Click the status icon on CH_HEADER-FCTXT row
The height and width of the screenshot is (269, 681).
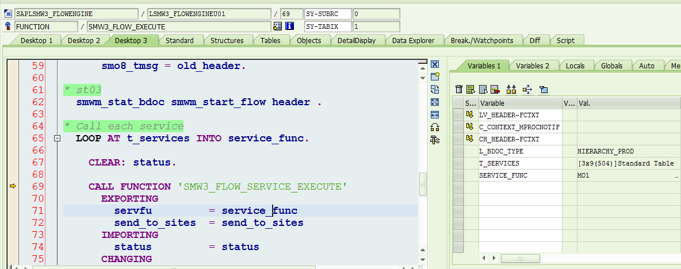point(469,139)
